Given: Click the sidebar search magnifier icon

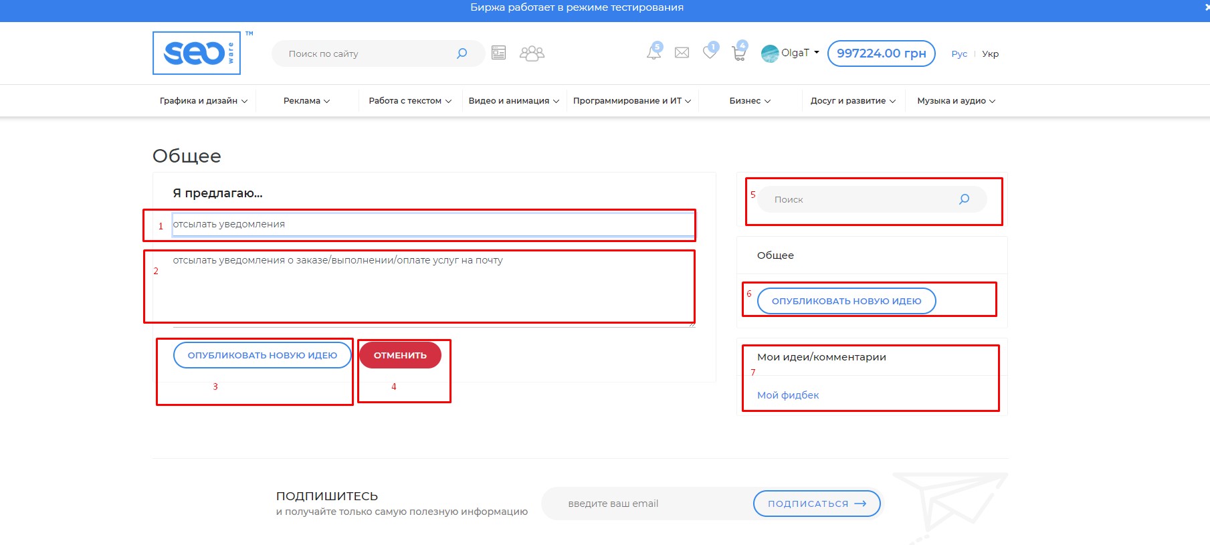Looking at the screenshot, I should pos(964,199).
